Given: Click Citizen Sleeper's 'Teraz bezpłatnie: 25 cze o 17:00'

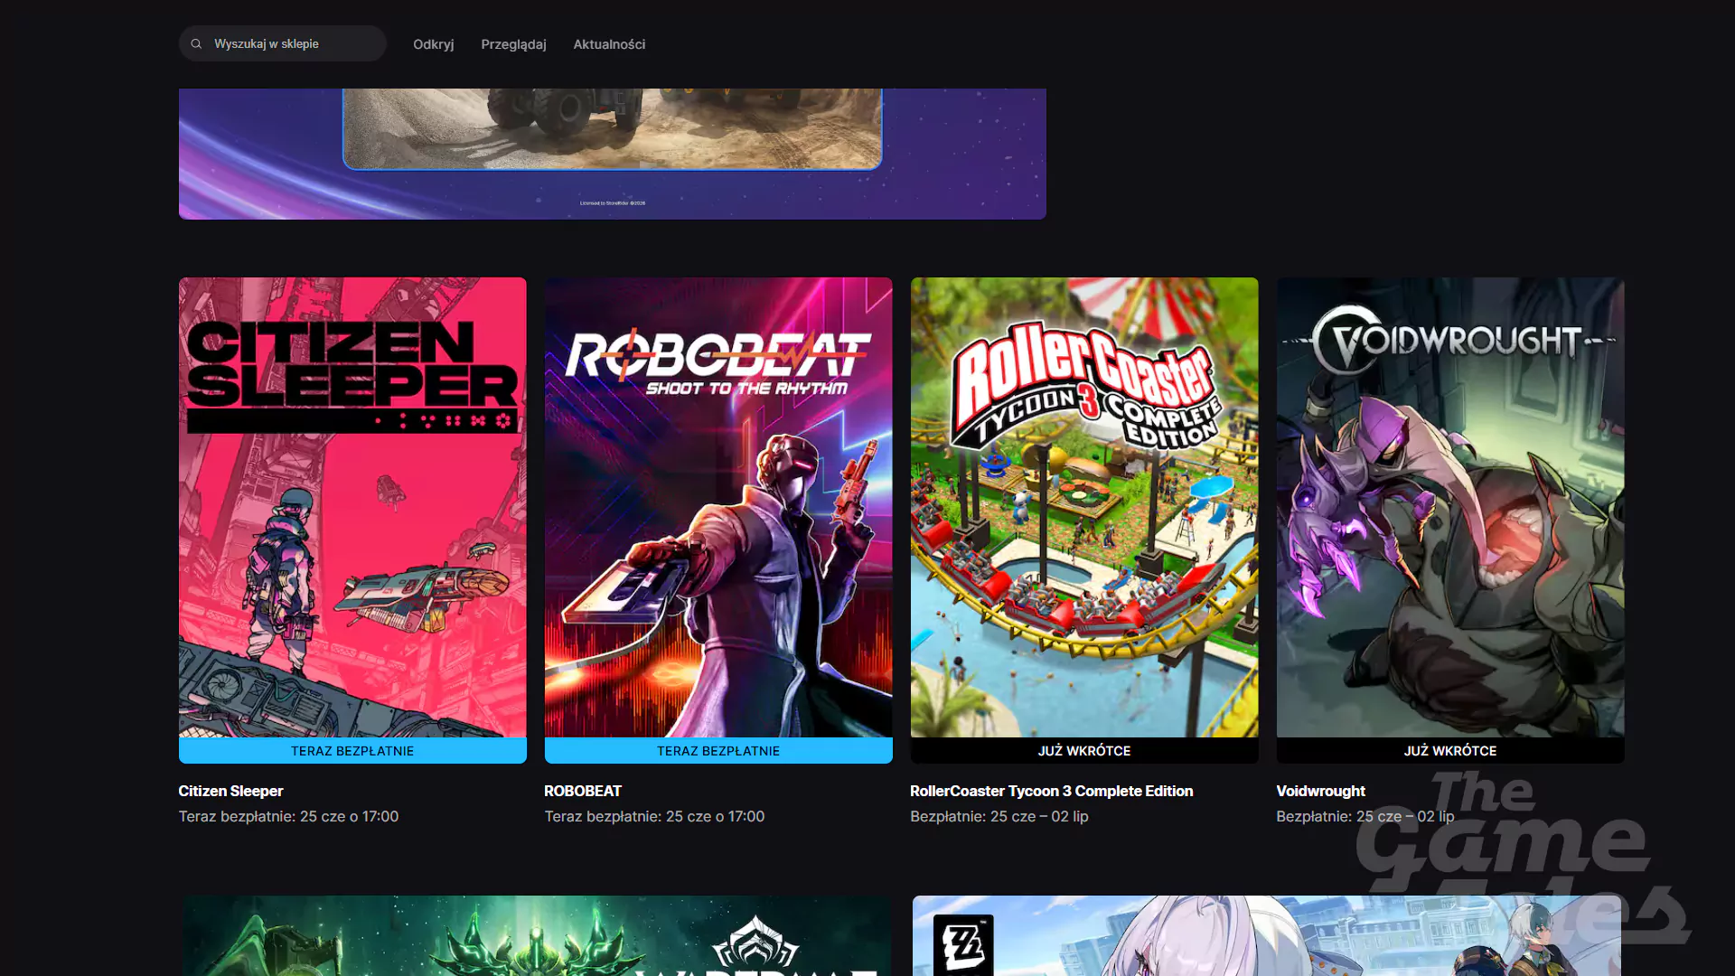Looking at the screenshot, I should 288,816.
